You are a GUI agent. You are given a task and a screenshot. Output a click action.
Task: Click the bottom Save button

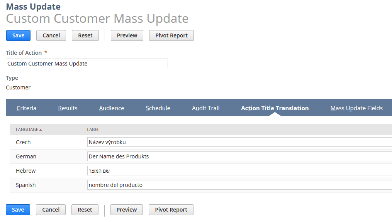tap(17, 209)
